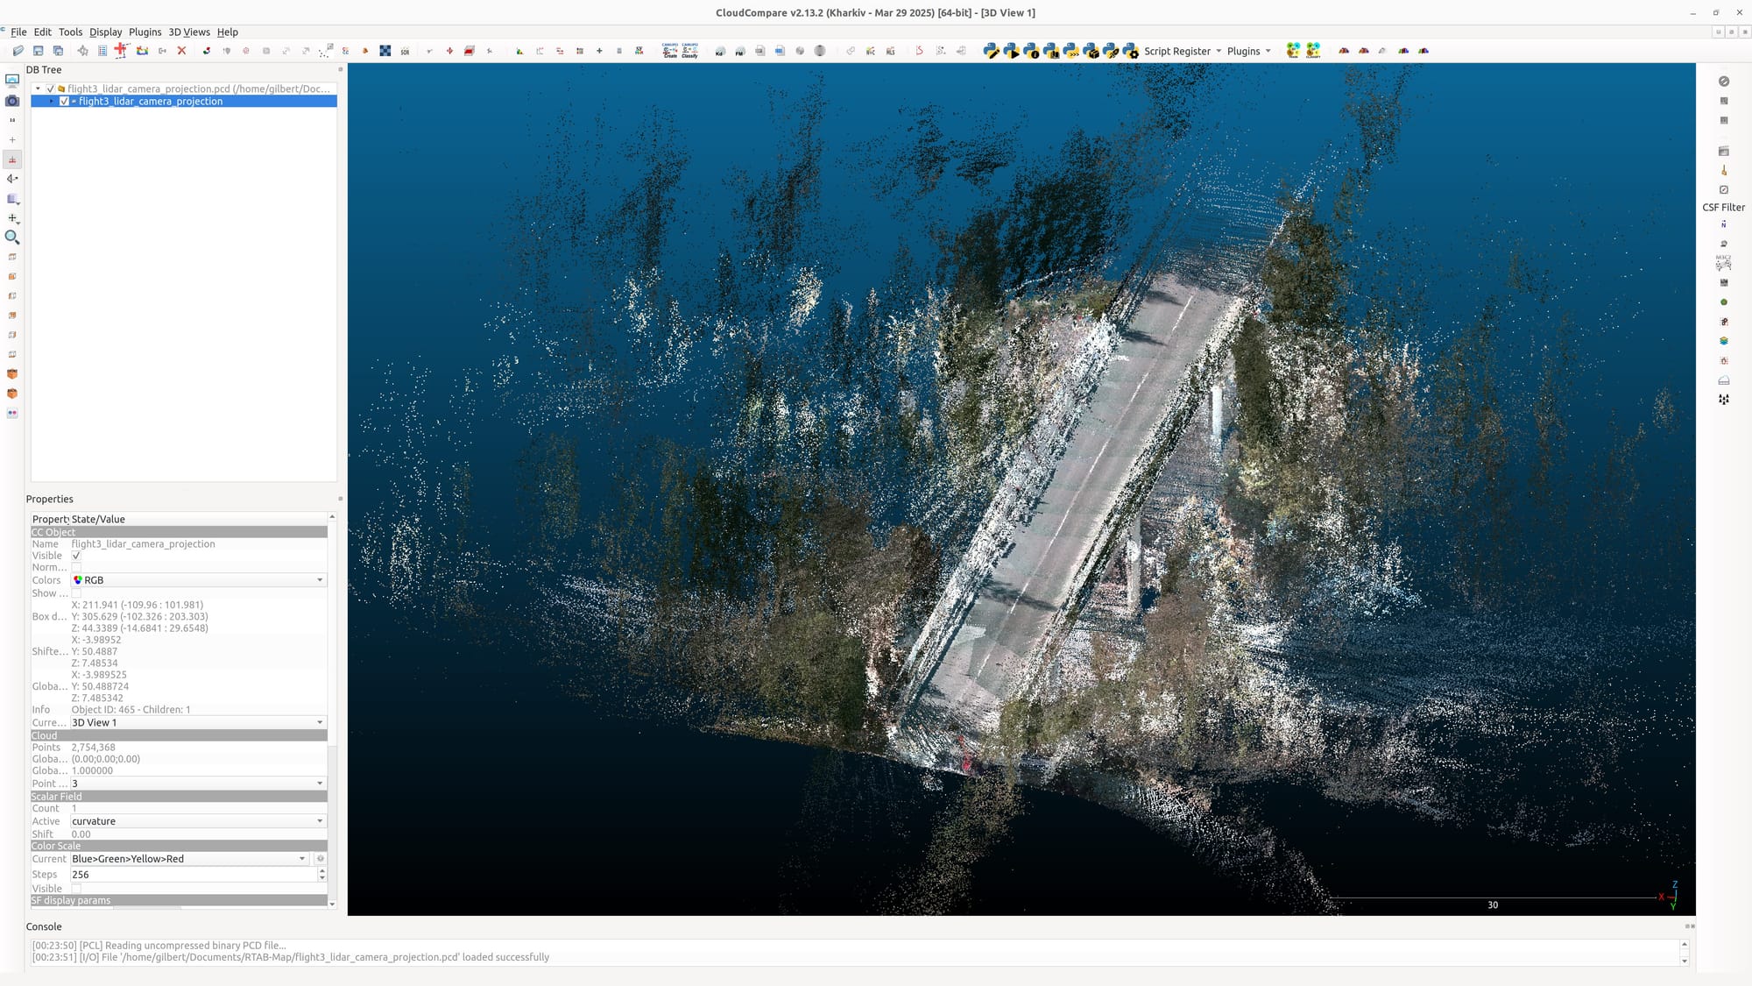Open the toolbar Plugins dropdown button
Viewport: 1752px width, 986px height.
pos(1248,51)
